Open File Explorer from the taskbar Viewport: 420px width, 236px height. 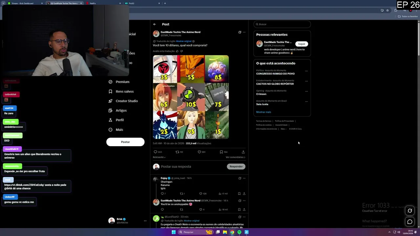225,232
